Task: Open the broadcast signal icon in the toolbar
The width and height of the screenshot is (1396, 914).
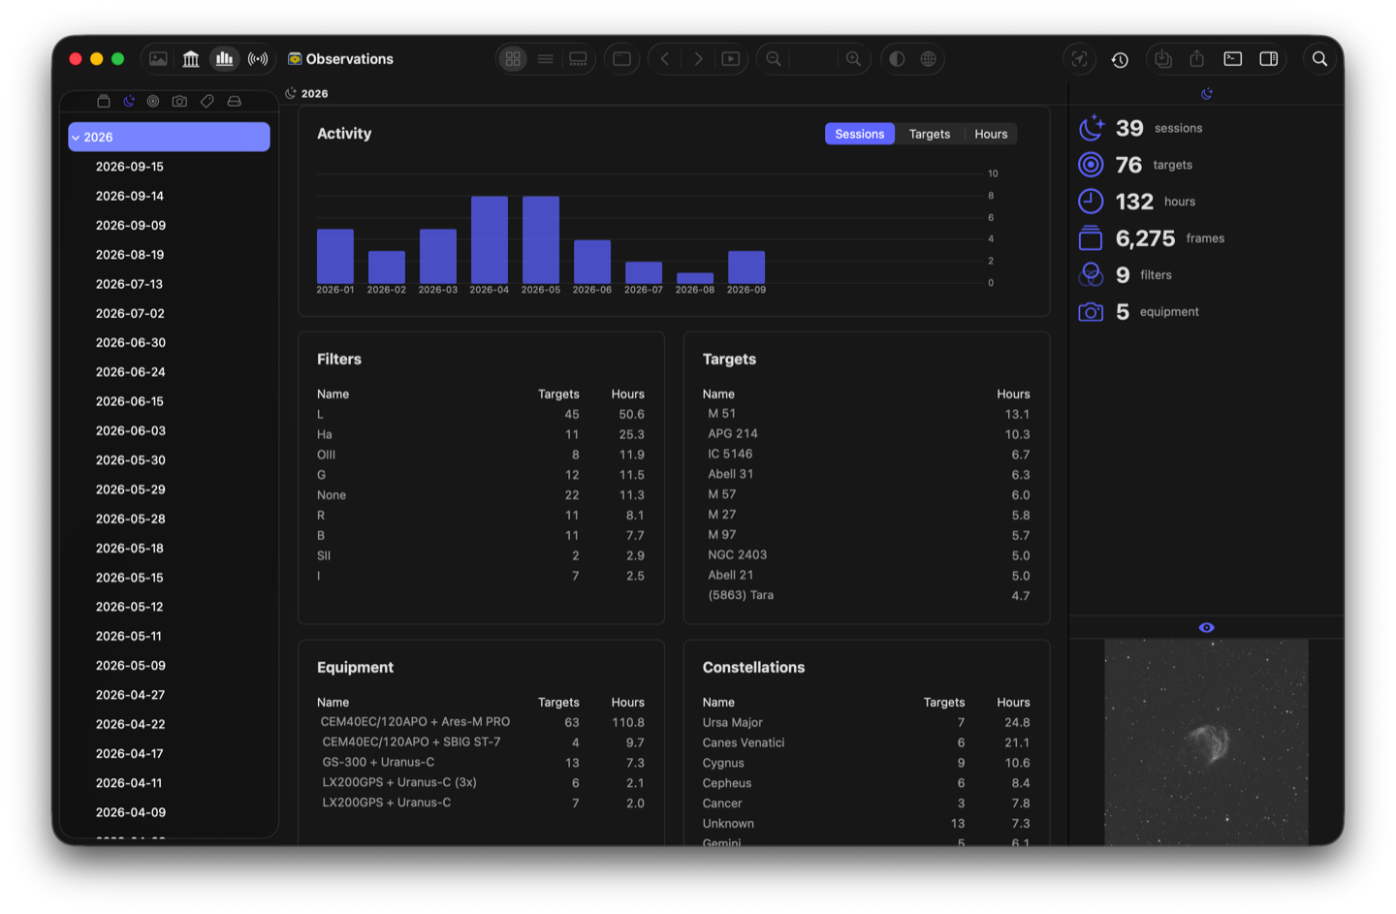Action: [x=258, y=59]
